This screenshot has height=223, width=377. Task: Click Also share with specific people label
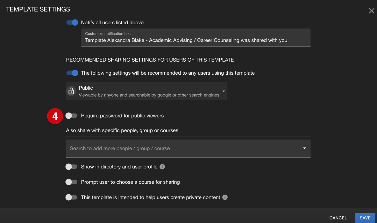click(x=122, y=130)
